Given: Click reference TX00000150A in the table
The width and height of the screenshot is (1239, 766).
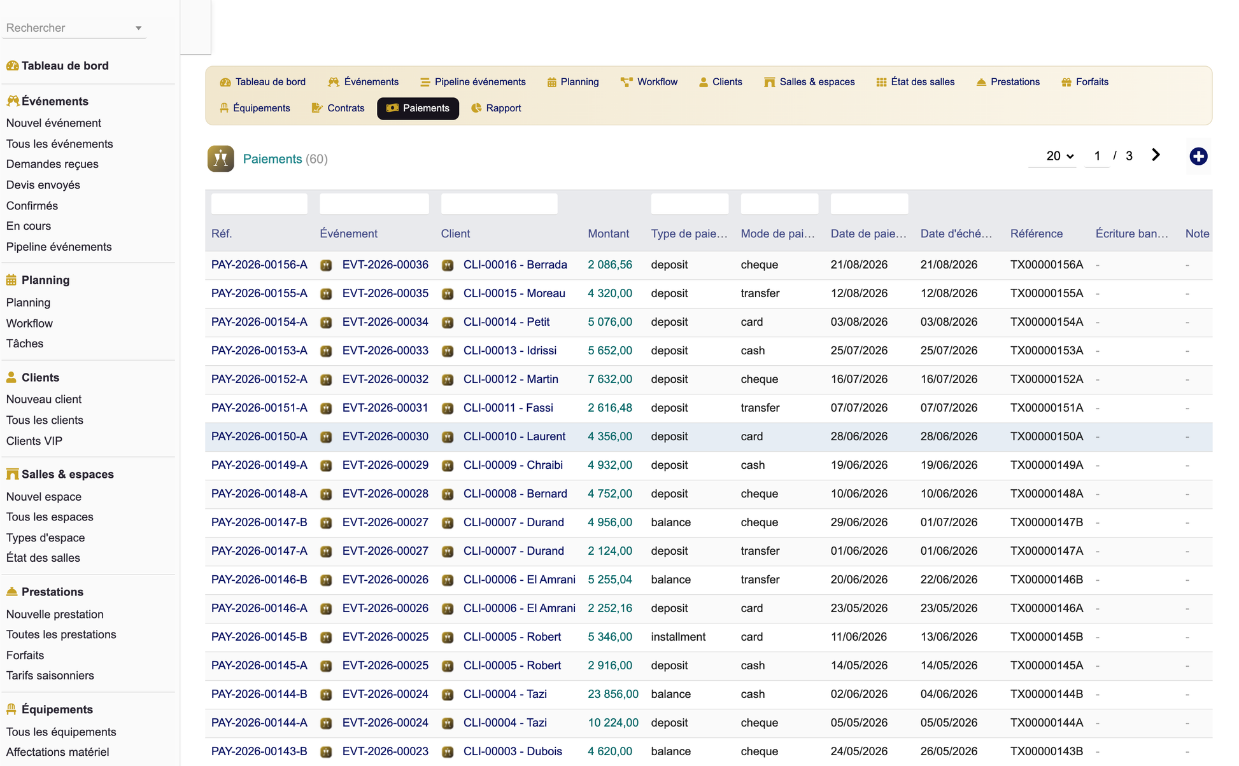Looking at the screenshot, I should click(1047, 436).
